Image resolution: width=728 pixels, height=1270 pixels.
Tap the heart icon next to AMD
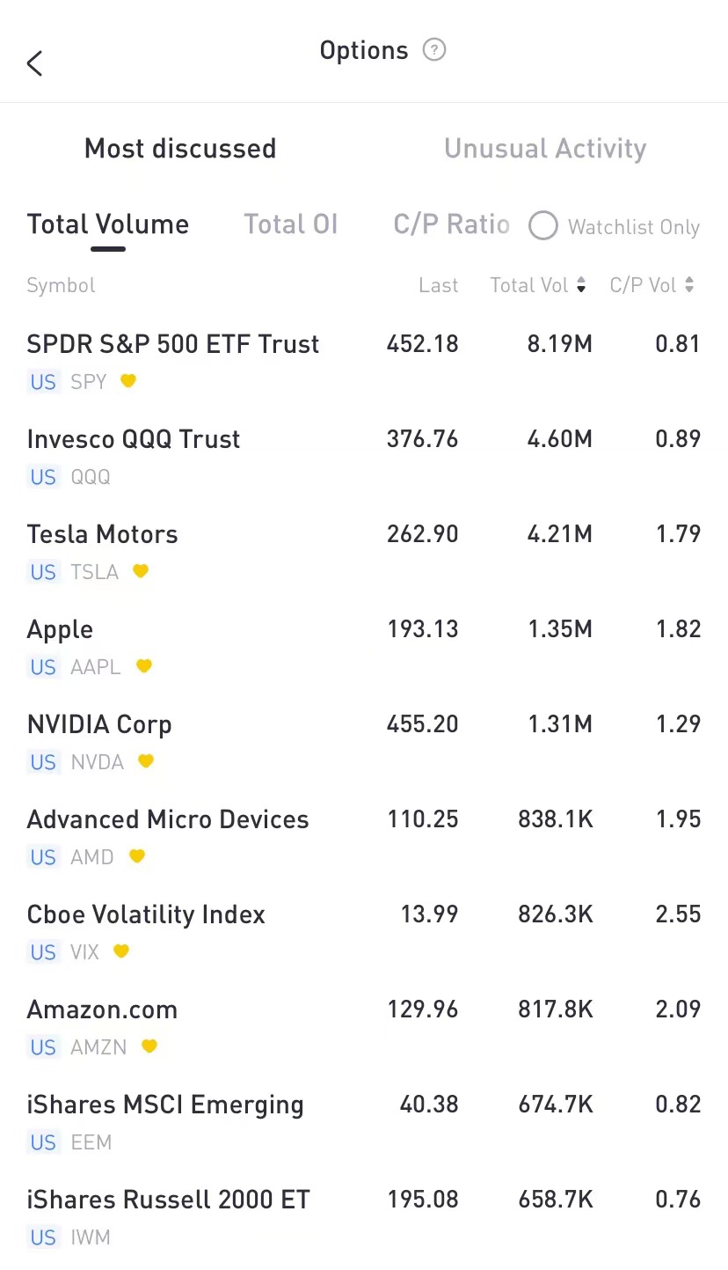(x=136, y=856)
